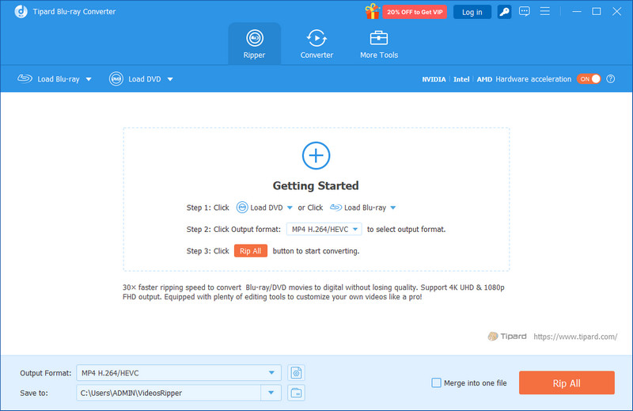Visit the https://www.tipard.com/ link
The width and height of the screenshot is (633, 411).
tap(574, 337)
